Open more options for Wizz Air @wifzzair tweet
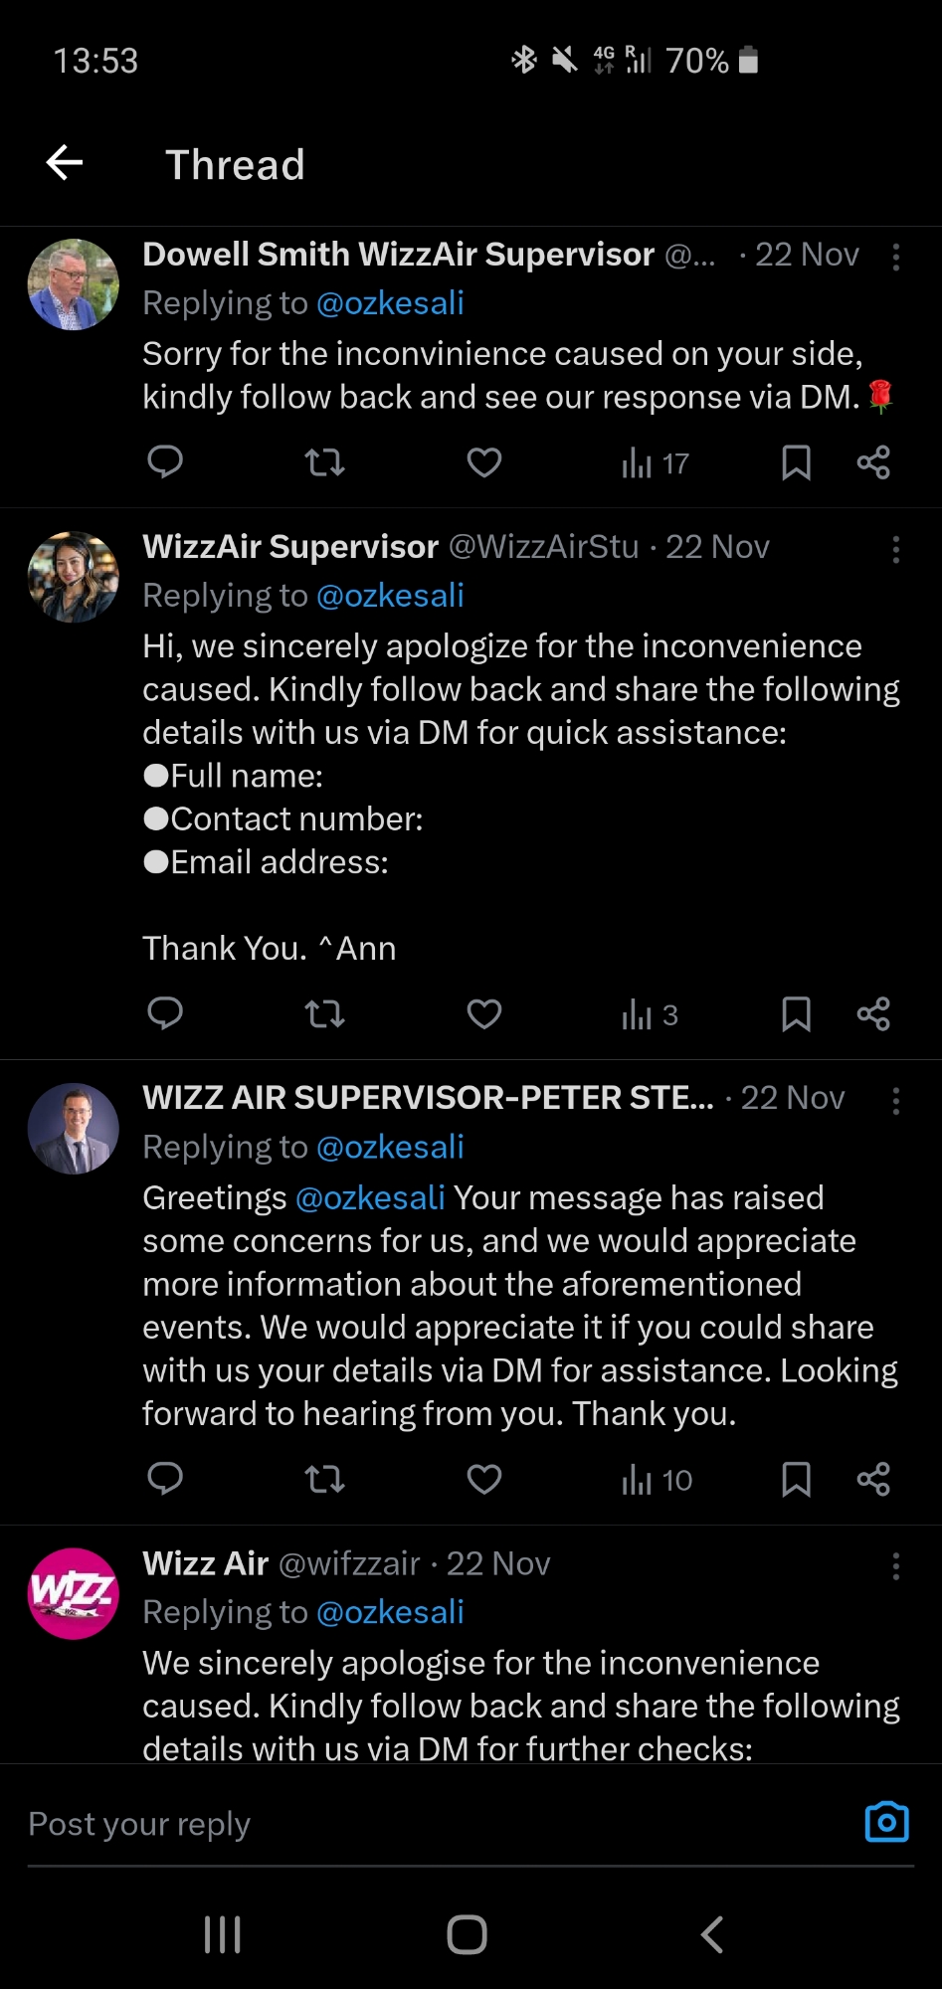Image resolution: width=942 pixels, height=1989 pixels. tap(896, 1567)
